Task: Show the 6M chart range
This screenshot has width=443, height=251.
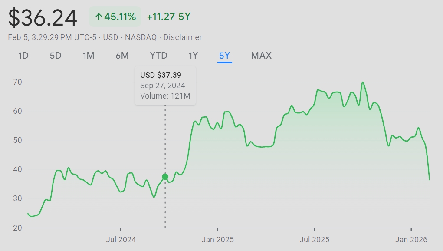Action: tap(122, 56)
